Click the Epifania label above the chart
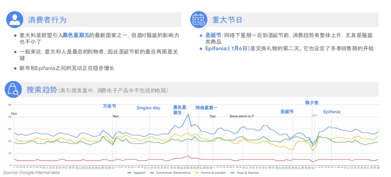 (332, 112)
